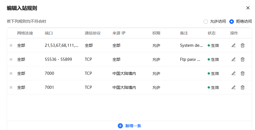Edit the 55536 - 55899 port rule

pos(234,59)
